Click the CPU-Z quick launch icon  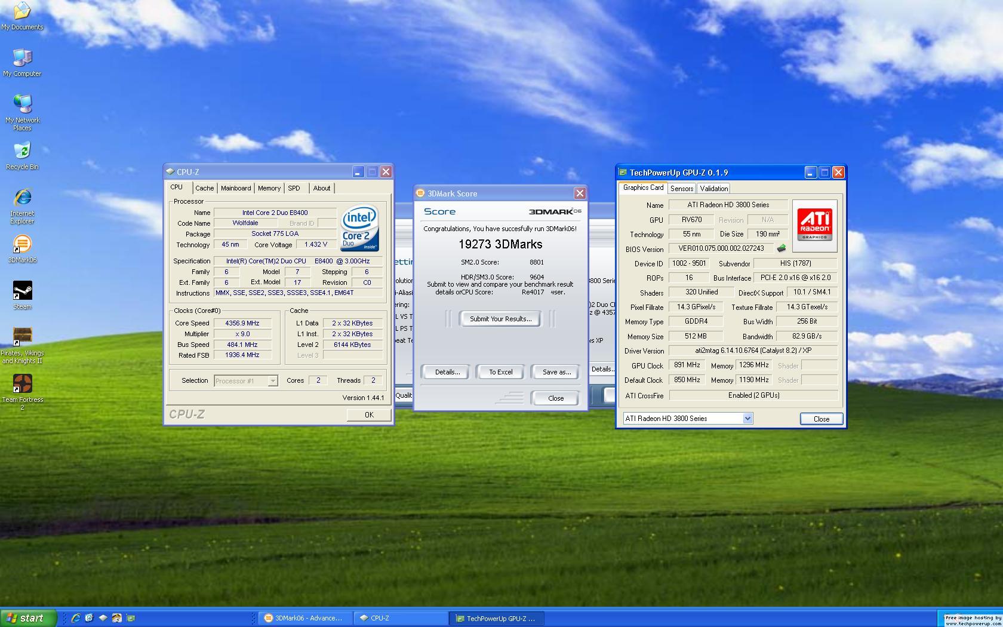click(103, 618)
